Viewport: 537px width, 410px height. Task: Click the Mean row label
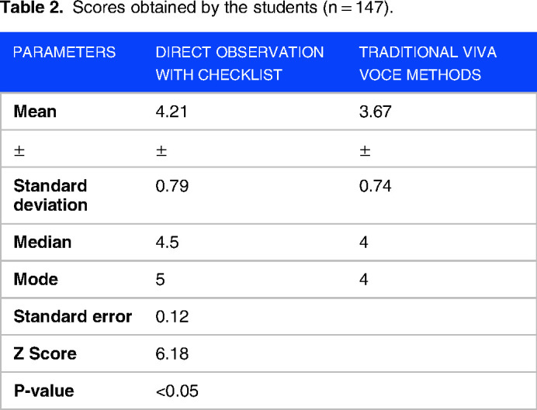click(x=35, y=112)
